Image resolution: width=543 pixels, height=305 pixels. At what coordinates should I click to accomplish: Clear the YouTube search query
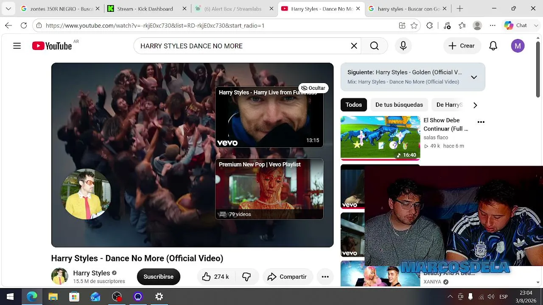coord(354,46)
